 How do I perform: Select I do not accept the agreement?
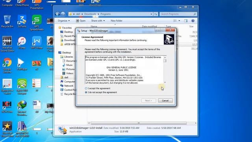(101, 92)
